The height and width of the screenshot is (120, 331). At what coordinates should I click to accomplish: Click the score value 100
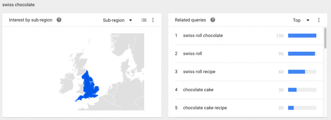point(280,36)
